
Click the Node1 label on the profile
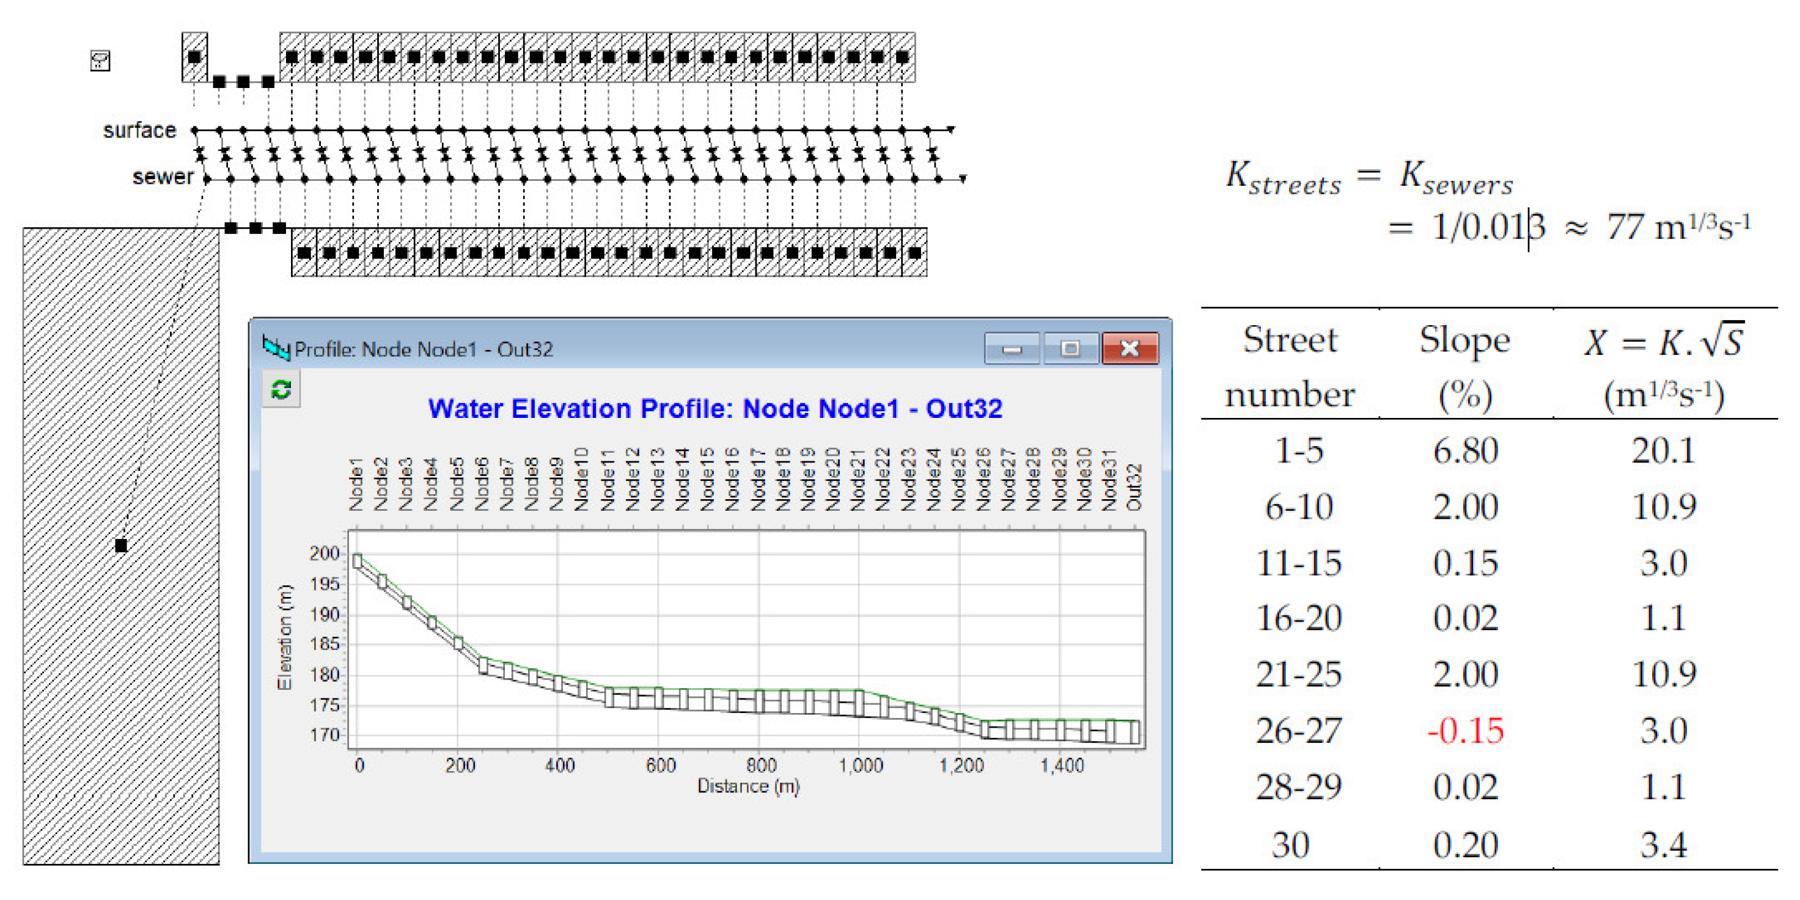pos(356,485)
